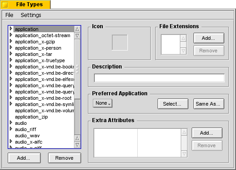
Task: Focus the Description text field
Action: pos(159,78)
